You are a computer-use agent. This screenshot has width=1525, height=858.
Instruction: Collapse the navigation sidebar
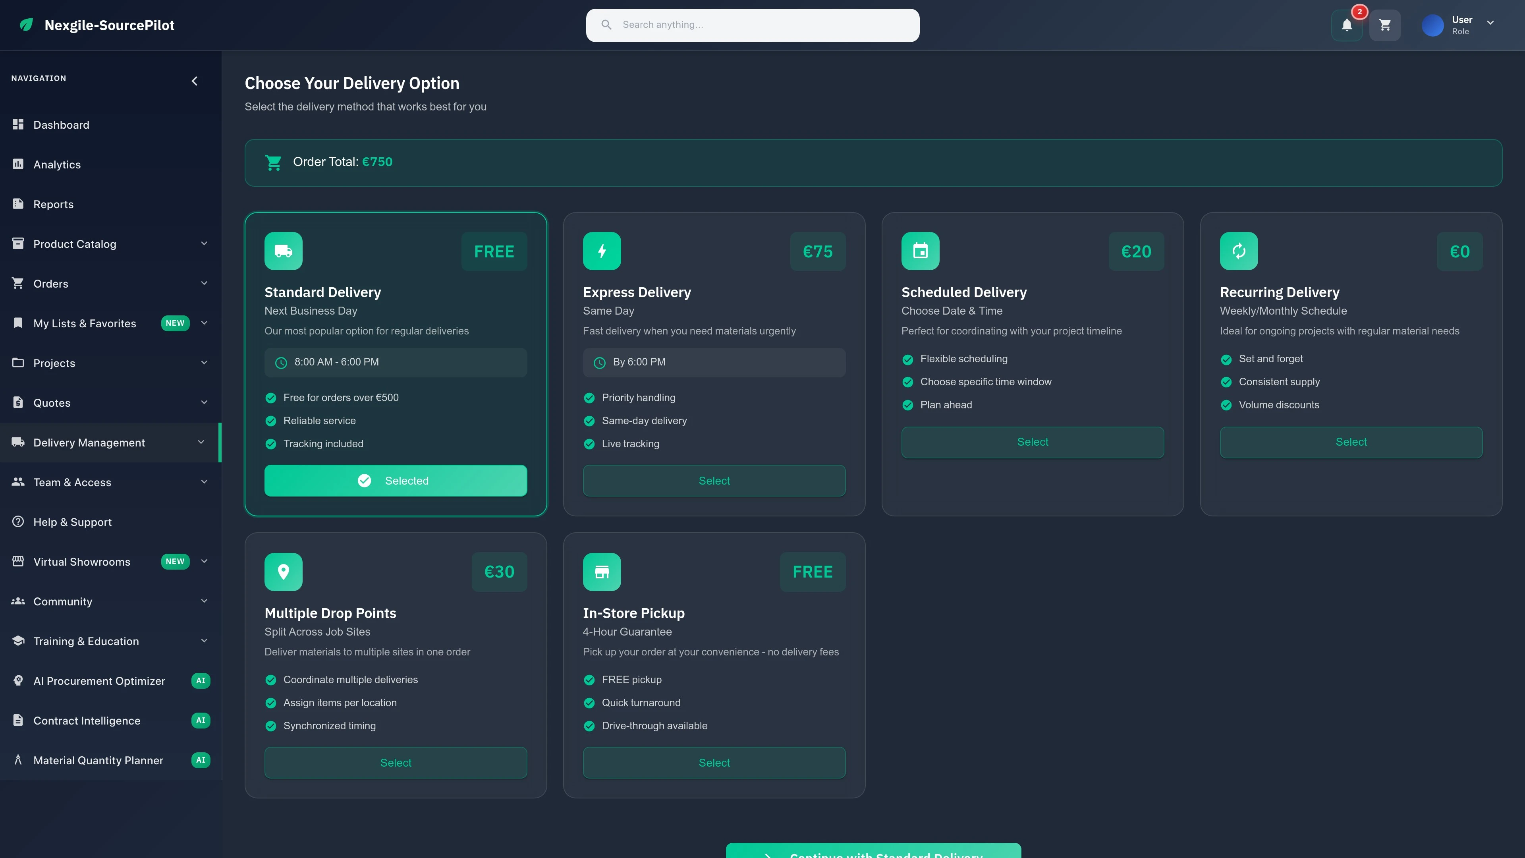pyautogui.click(x=194, y=81)
